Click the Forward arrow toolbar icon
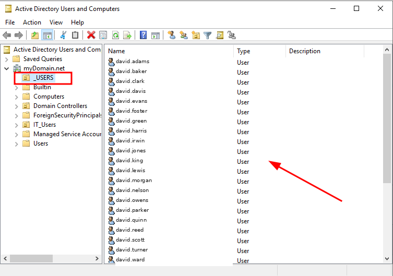 (x=19, y=35)
